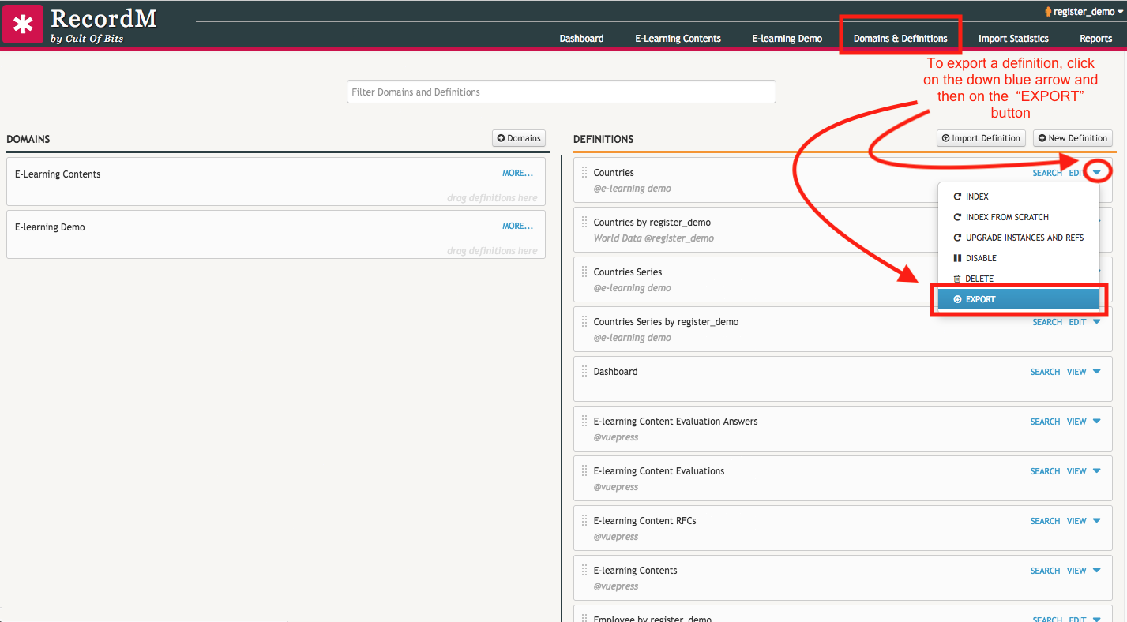Grab the drag handle of the Countries definition
Screen dimensions: 1127x622
584,173
